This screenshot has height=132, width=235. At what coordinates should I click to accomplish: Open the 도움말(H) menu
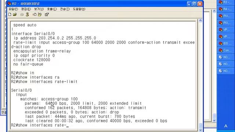pos(79,9)
